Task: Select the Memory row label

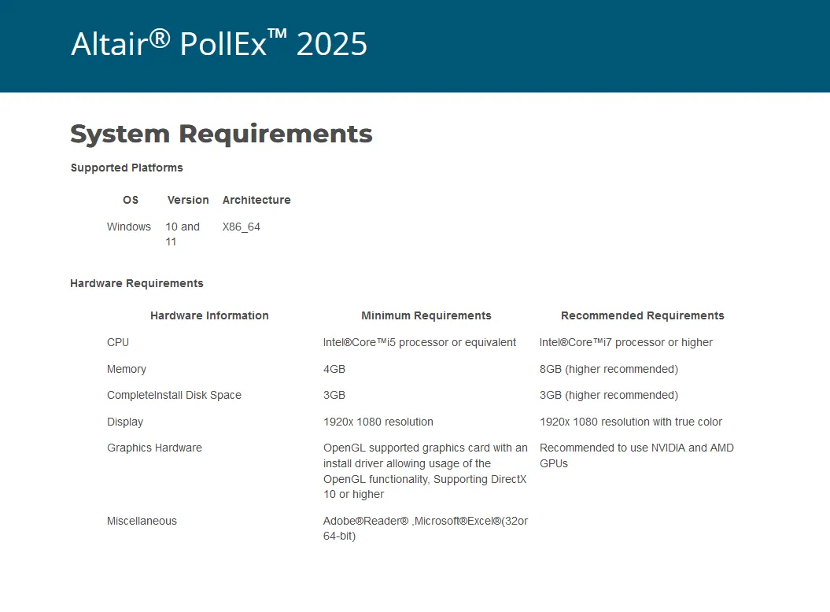Action: tap(127, 369)
